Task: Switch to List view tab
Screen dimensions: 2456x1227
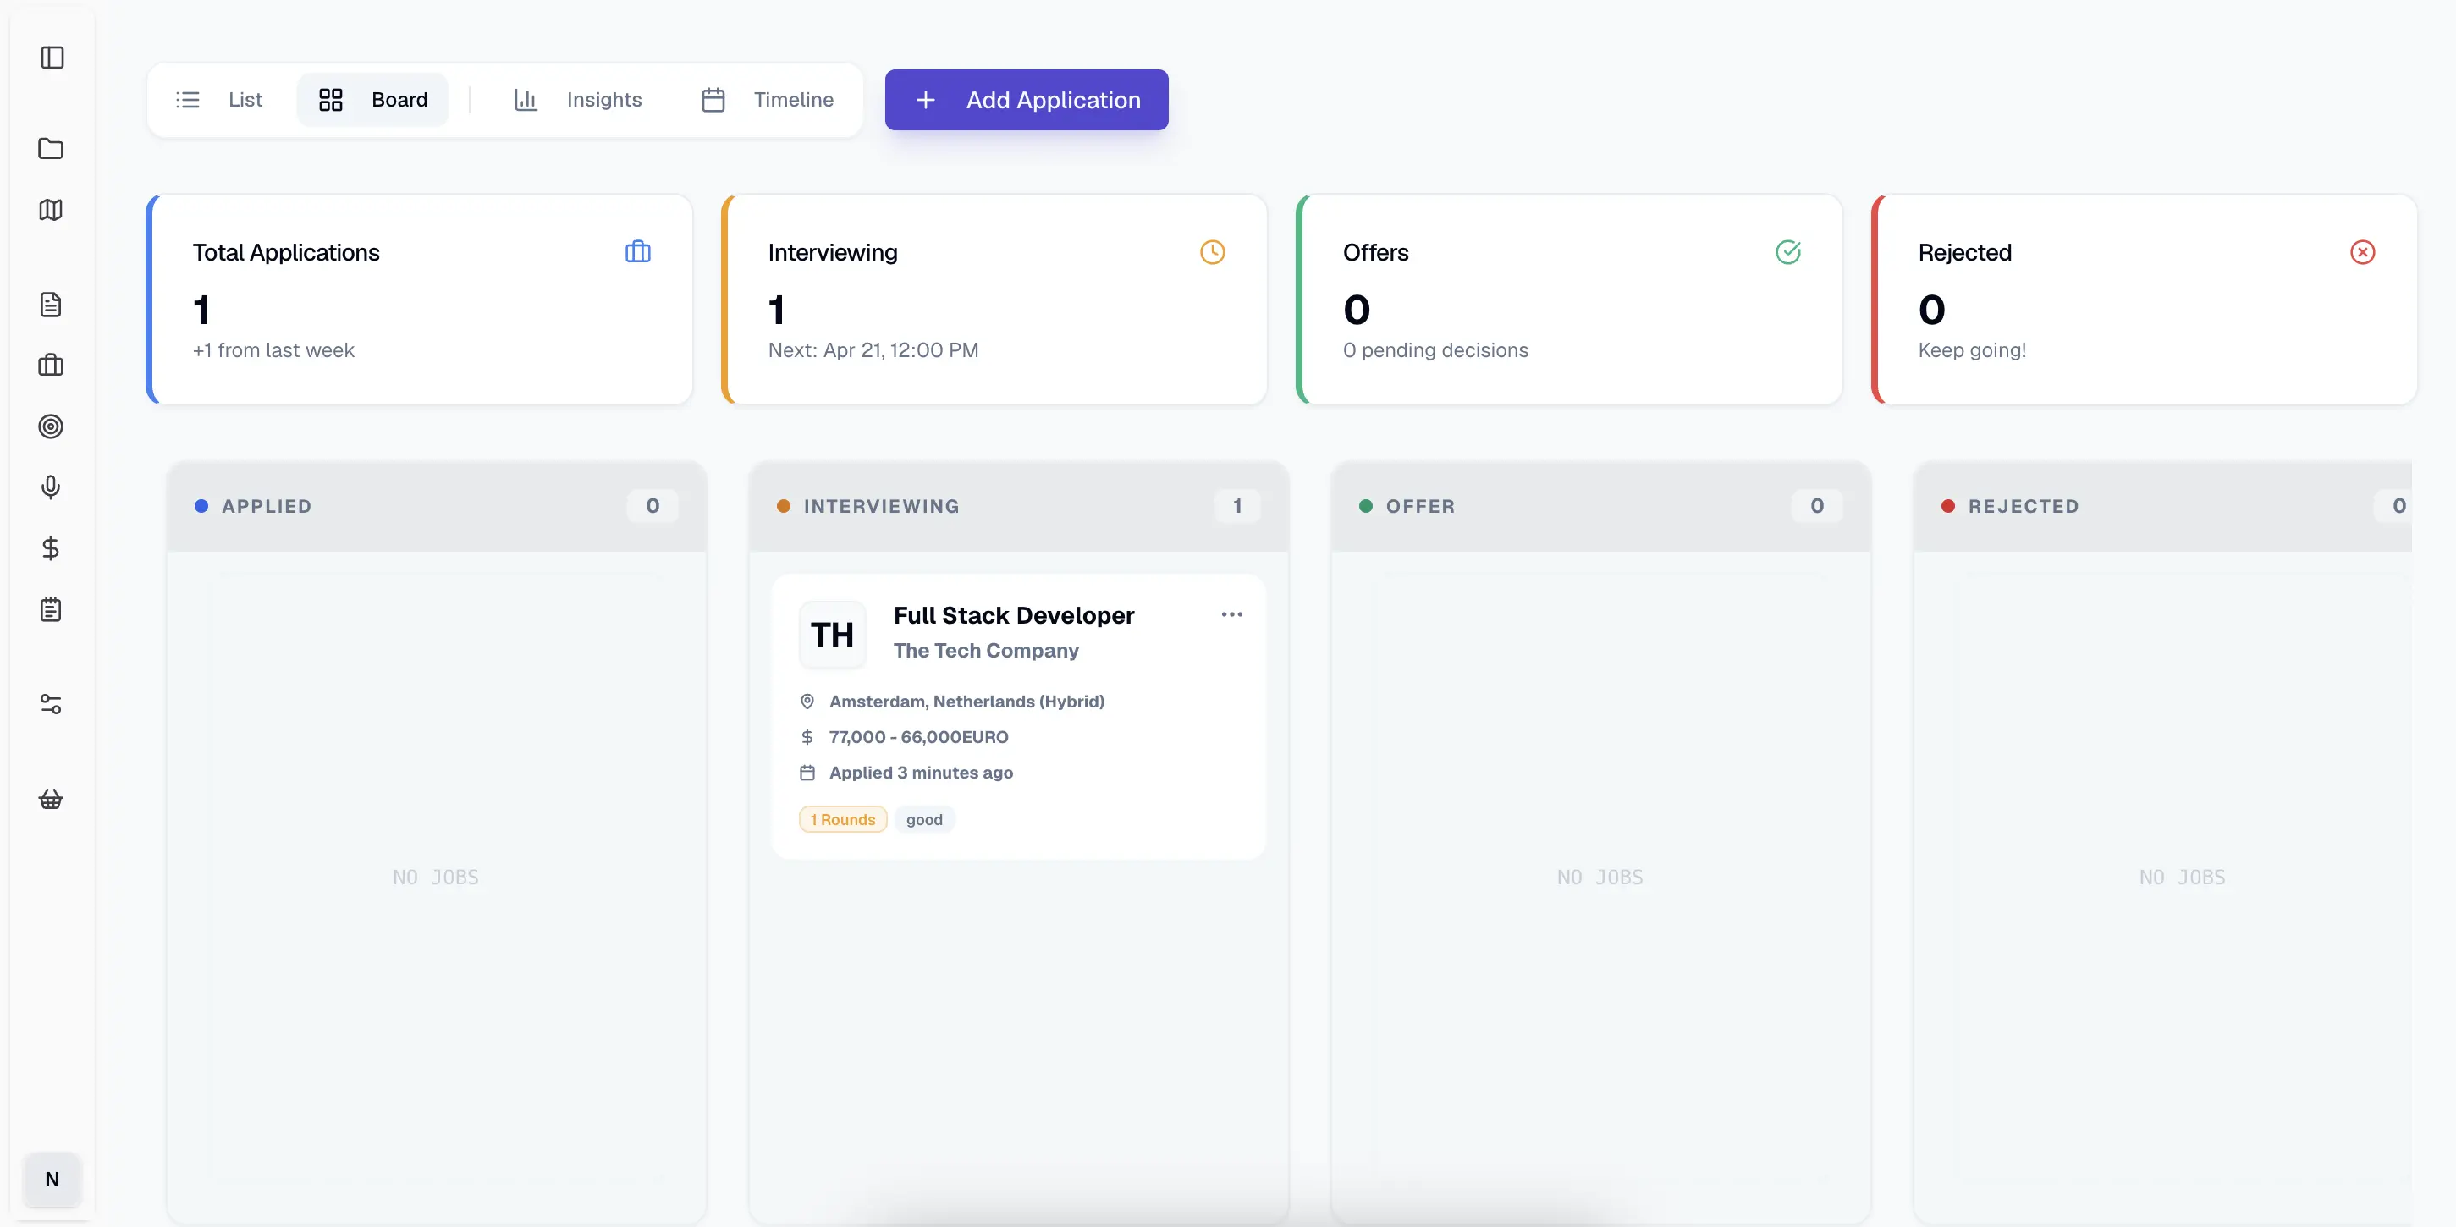Action: [x=220, y=100]
